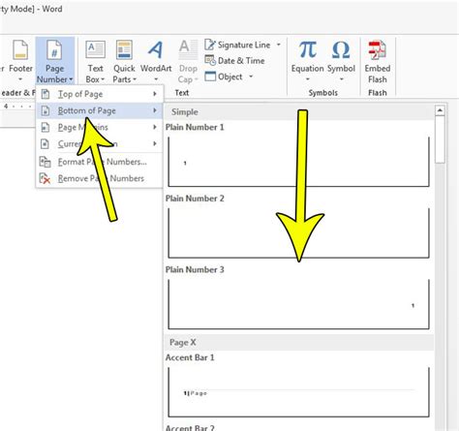Click the Plain Number 3 label

[195, 269]
